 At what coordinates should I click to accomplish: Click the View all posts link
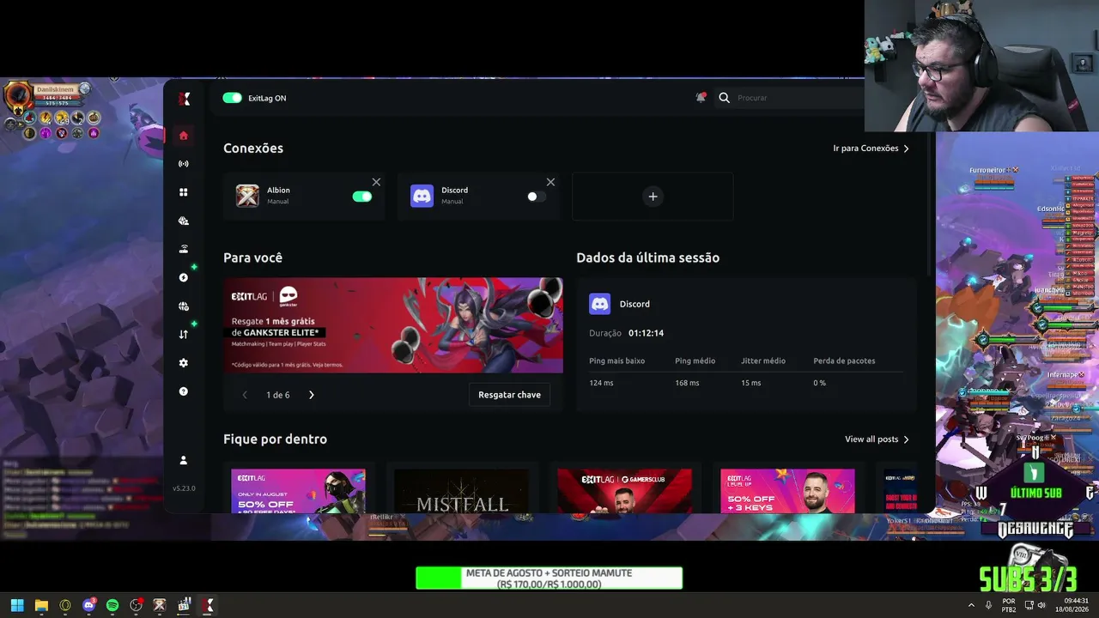(x=877, y=439)
